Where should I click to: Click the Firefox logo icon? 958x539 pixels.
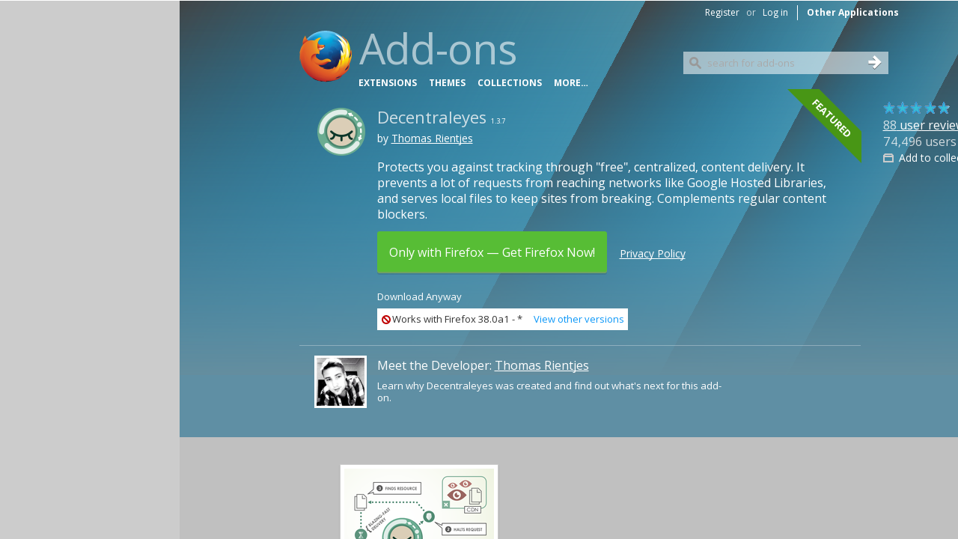point(326,56)
